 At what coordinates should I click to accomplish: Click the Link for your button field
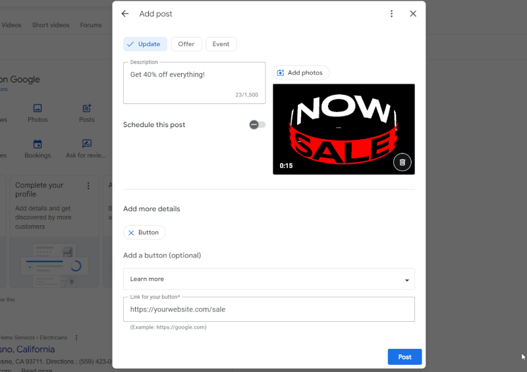coord(269,309)
